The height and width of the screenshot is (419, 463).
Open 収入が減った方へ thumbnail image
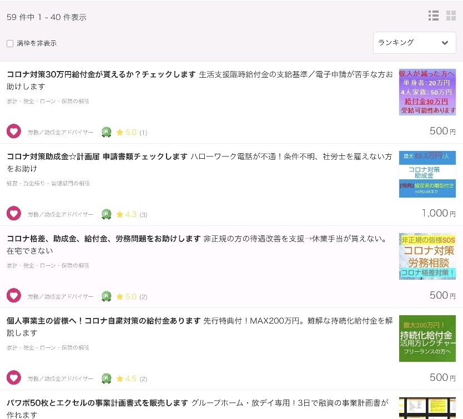(427, 92)
